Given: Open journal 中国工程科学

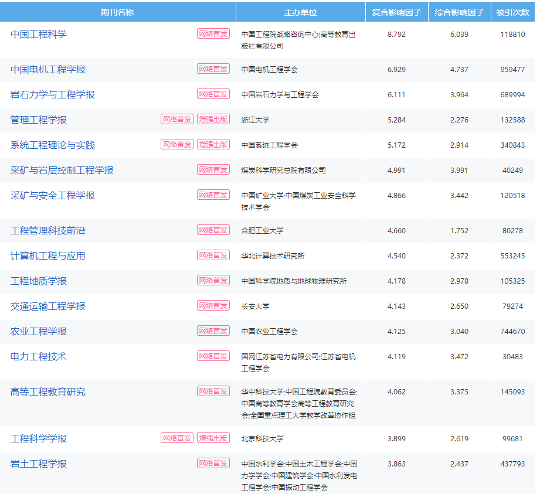Looking at the screenshot, I should 39,35.
